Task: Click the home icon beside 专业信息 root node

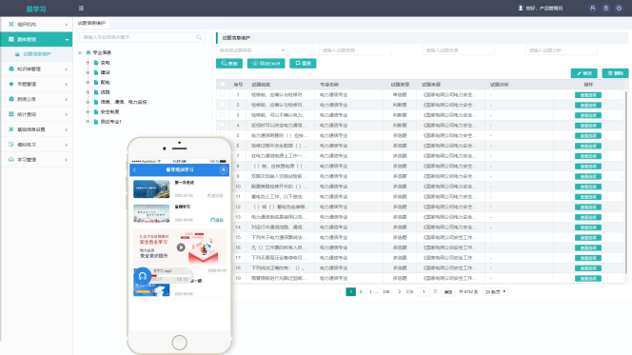Action: pyautogui.click(x=89, y=52)
